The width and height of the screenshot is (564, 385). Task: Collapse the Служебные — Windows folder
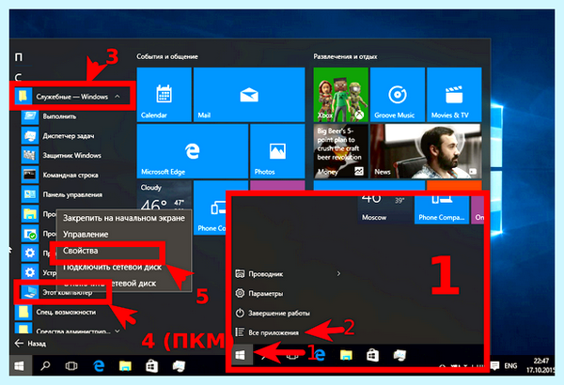tap(72, 97)
